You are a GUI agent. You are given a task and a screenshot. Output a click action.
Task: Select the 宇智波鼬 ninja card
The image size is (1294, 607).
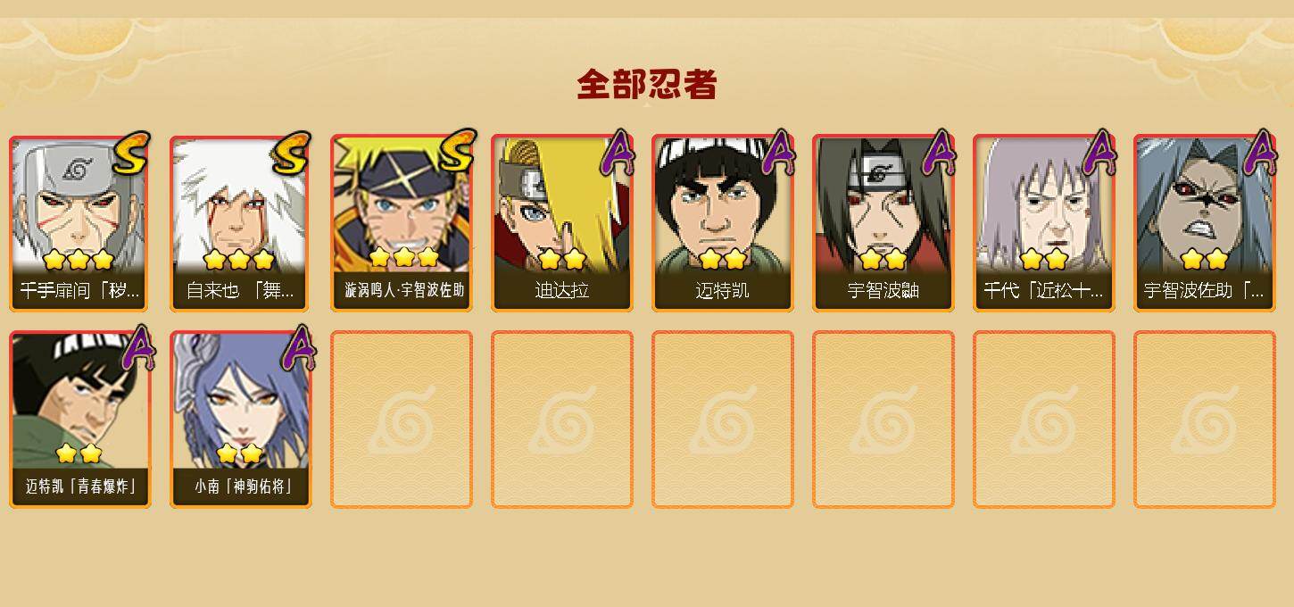(883, 223)
